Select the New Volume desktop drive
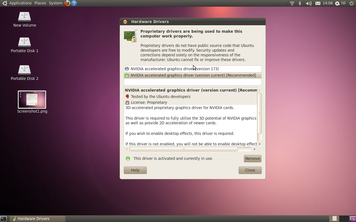This screenshot has height=222, width=356. [x=24, y=17]
